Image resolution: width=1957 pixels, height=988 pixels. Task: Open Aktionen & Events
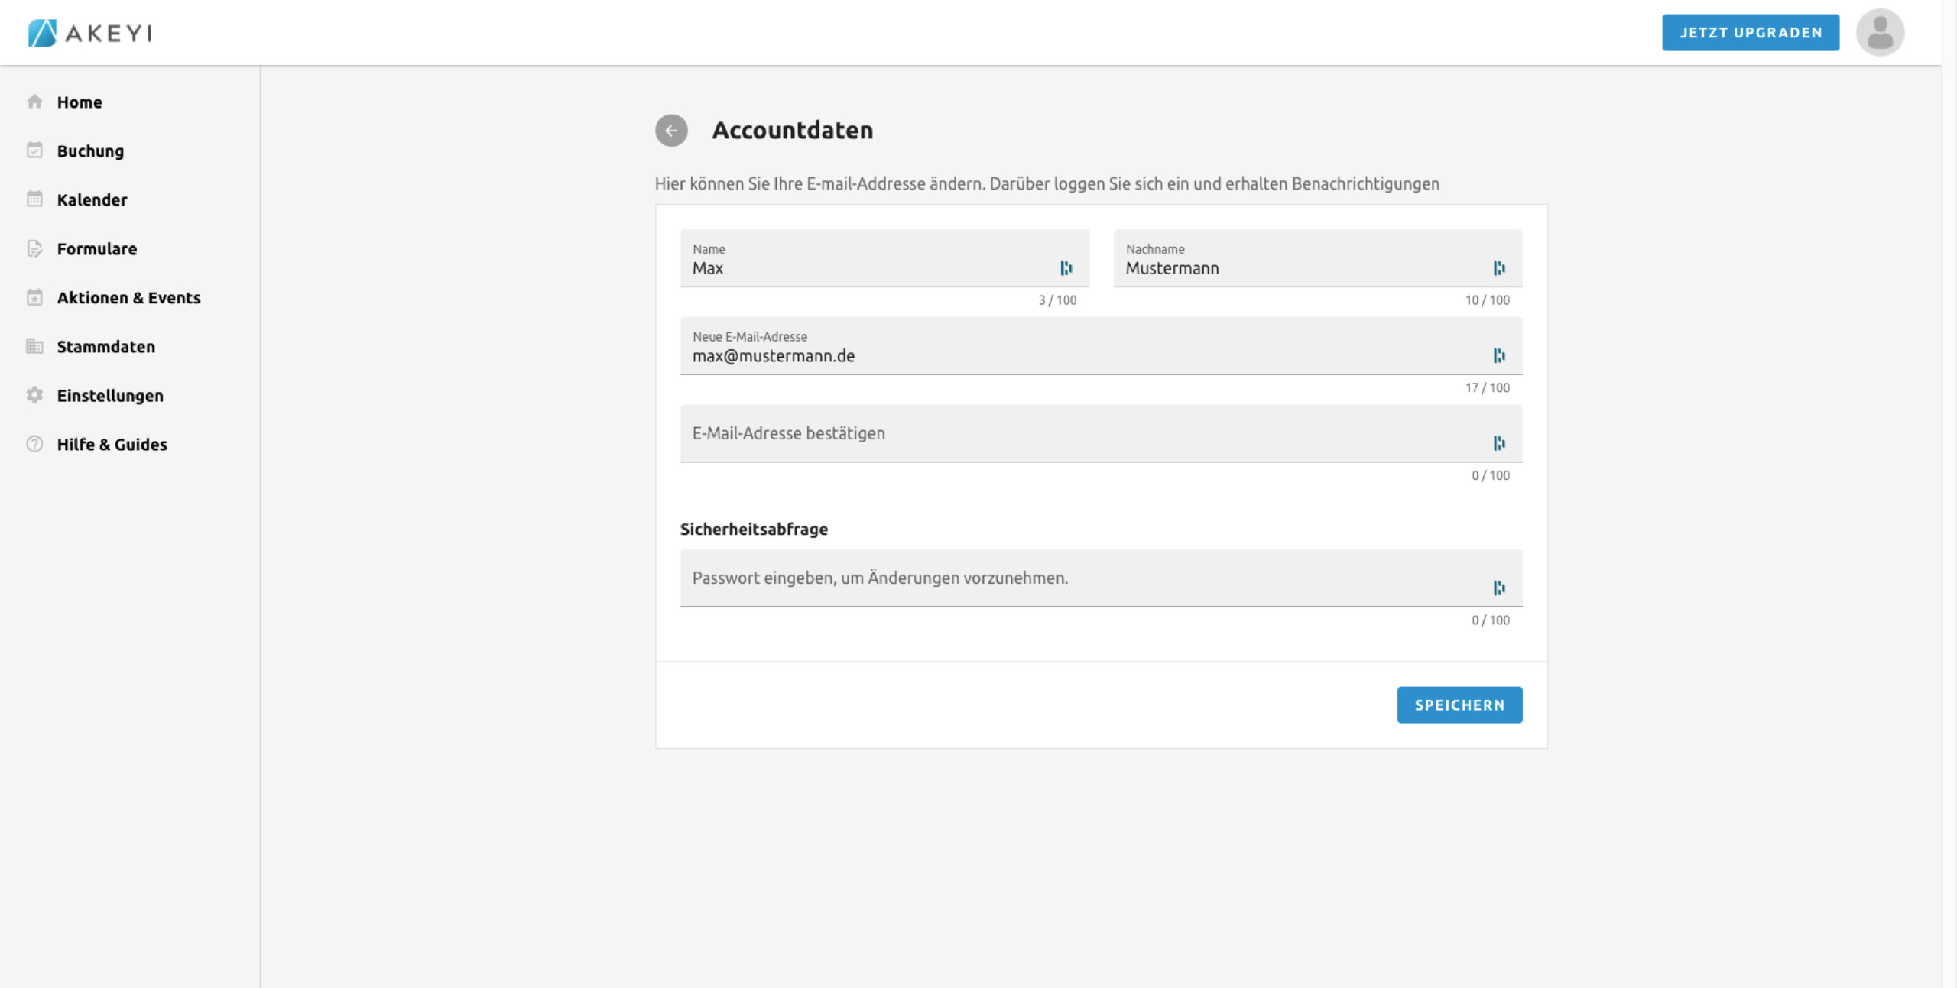(128, 298)
